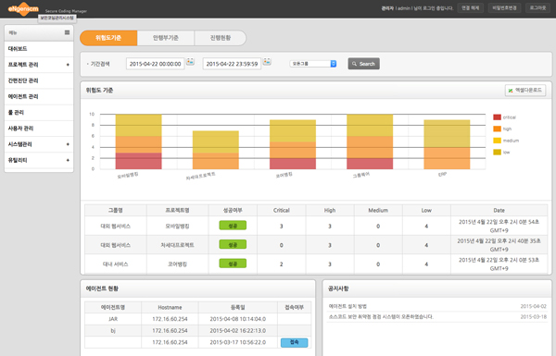Expand 프로젝트 관리 plus icon
The height and width of the screenshot is (356, 556).
(x=68, y=65)
